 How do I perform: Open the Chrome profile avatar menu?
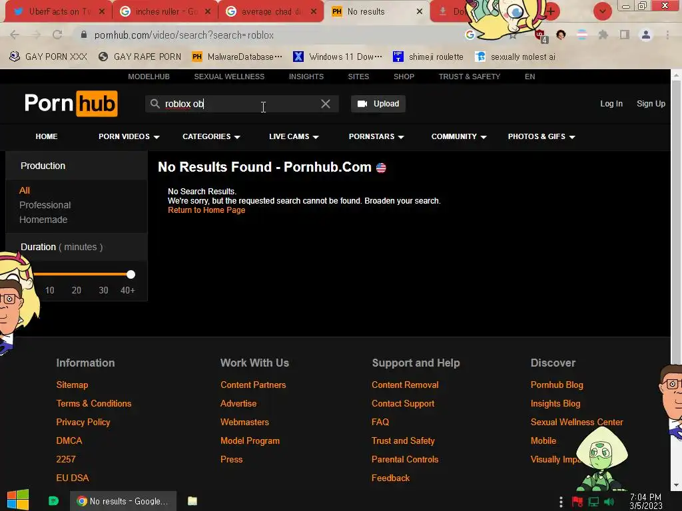tap(646, 35)
